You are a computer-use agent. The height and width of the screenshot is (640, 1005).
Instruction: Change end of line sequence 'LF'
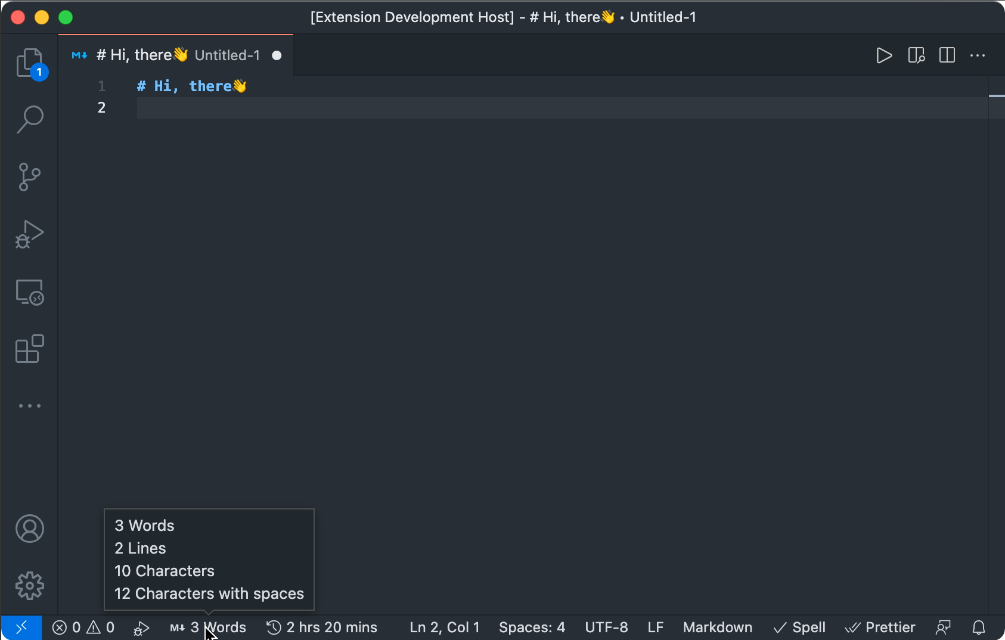tap(656, 627)
